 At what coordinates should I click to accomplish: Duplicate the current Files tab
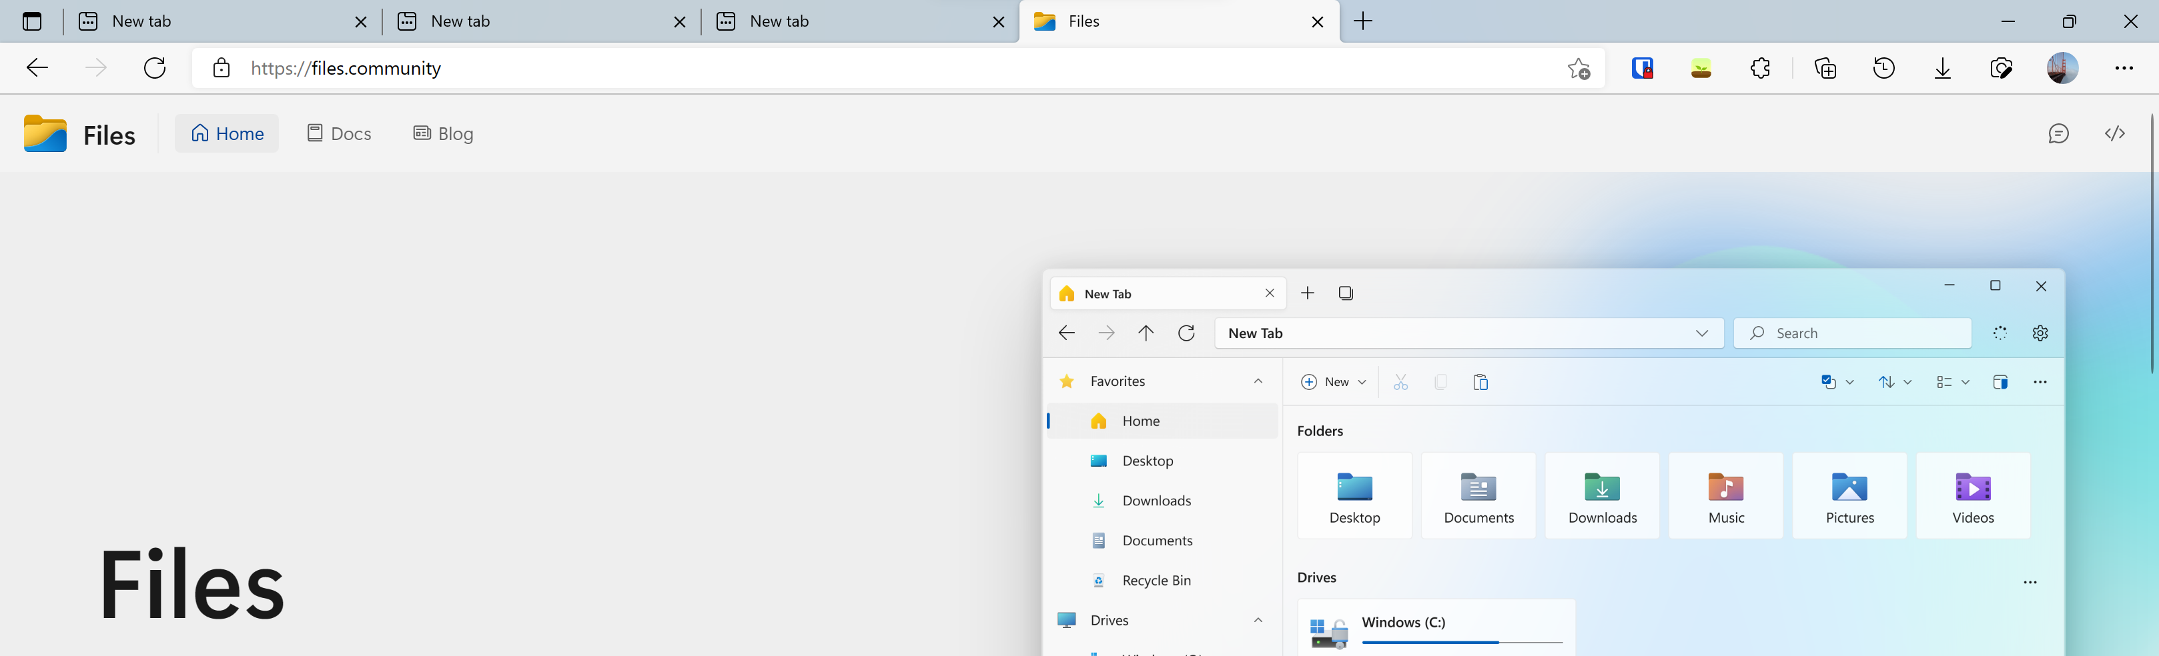[x=1346, y=293]
